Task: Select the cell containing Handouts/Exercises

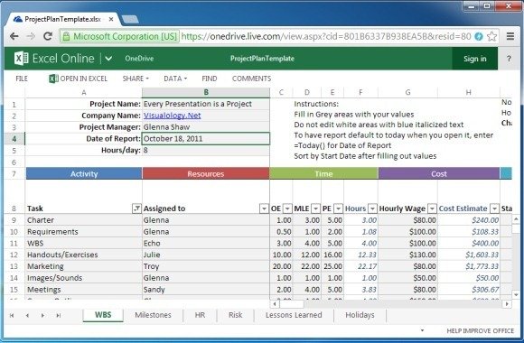Action: (x=83, y=255)
